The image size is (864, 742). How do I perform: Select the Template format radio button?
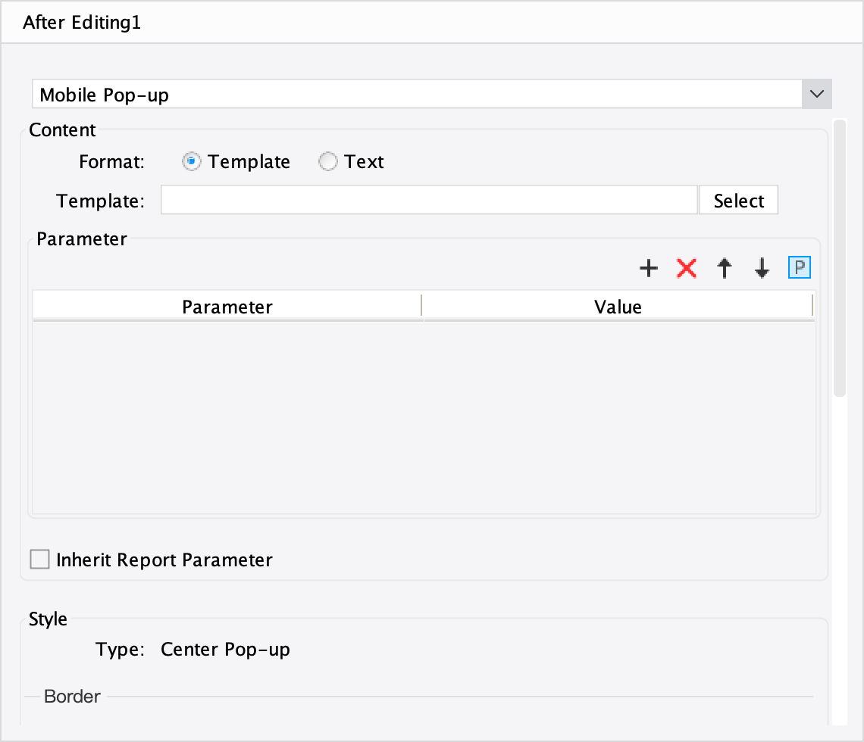click(x=191, y=161)
